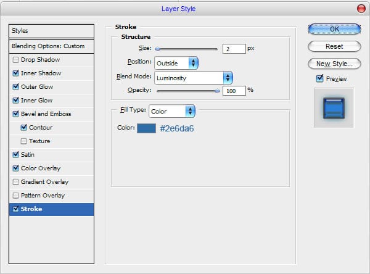Click the layer style preview thumbnail
Screen dimensions: 370x274
pyautogui.click(x=334, y=107)
